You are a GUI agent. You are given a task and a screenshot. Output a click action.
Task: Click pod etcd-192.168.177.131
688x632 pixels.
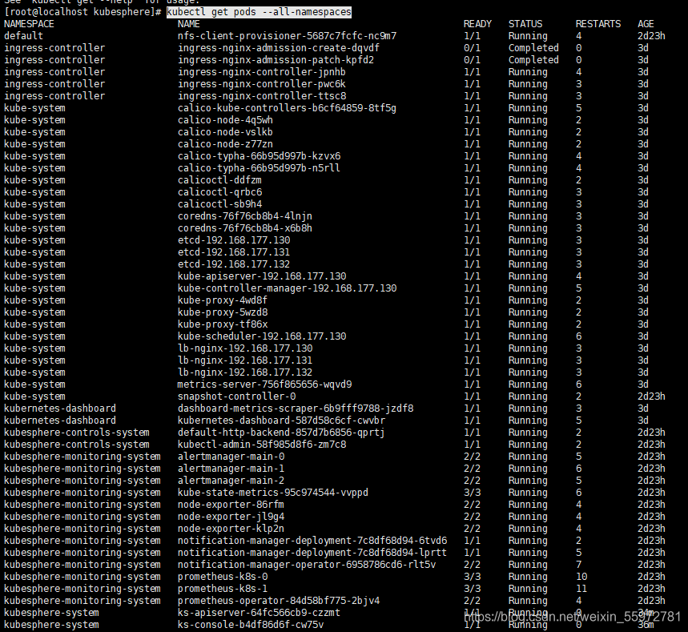click(234, 252)
